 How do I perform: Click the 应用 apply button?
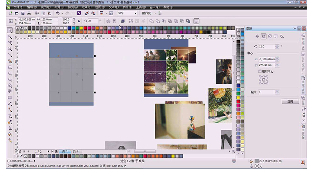point(290,101)
